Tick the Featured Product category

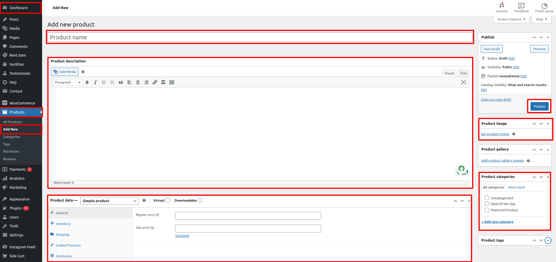click(487, 210)
